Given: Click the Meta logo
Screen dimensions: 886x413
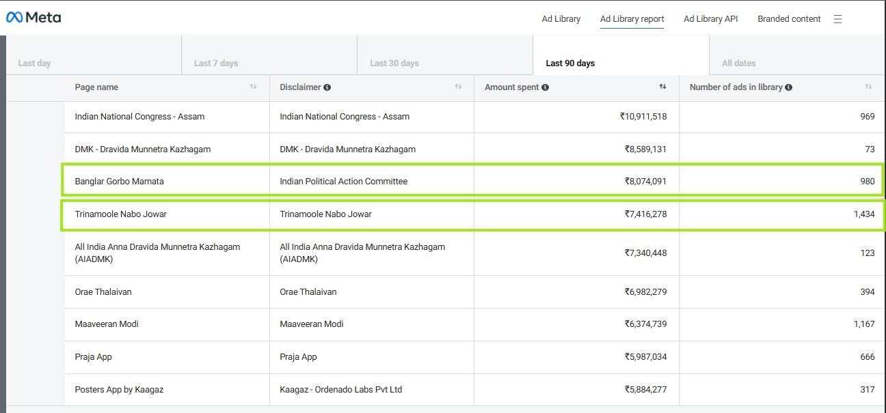Looking at the screenshot, I should click(x=33, y=18).
